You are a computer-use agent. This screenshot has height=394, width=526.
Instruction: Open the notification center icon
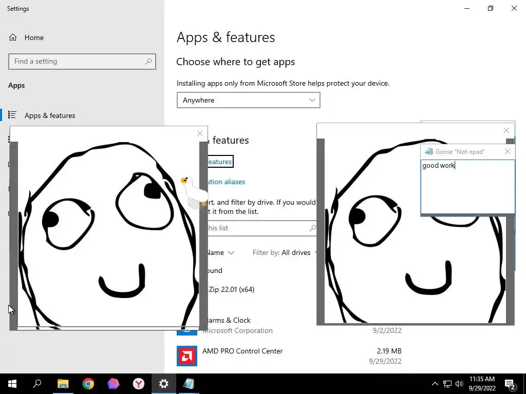tap(510, 384)
